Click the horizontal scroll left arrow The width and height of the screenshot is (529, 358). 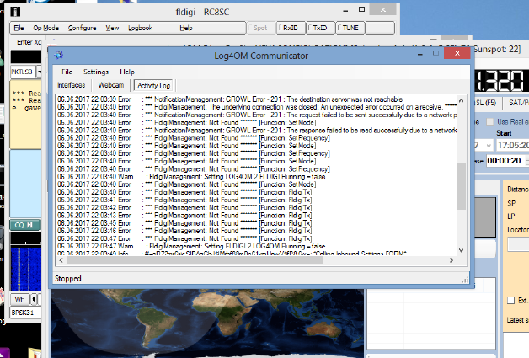coord(61,260)
